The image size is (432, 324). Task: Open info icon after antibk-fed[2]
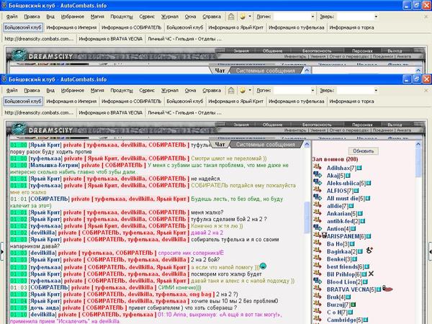click(x=363, y=221)
